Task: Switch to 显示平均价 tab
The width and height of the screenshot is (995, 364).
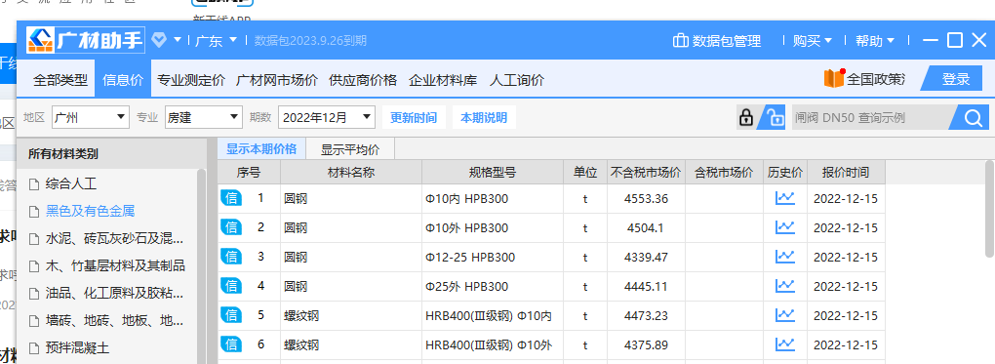Action: [x=350, y=150]
